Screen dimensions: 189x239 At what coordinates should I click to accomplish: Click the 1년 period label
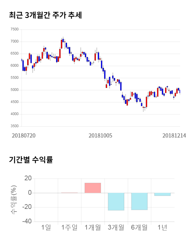click(162, 227)
